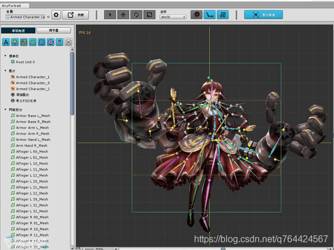
Task: Select Armor Base L_Mesh in tree
Action: tap(31, 116)
